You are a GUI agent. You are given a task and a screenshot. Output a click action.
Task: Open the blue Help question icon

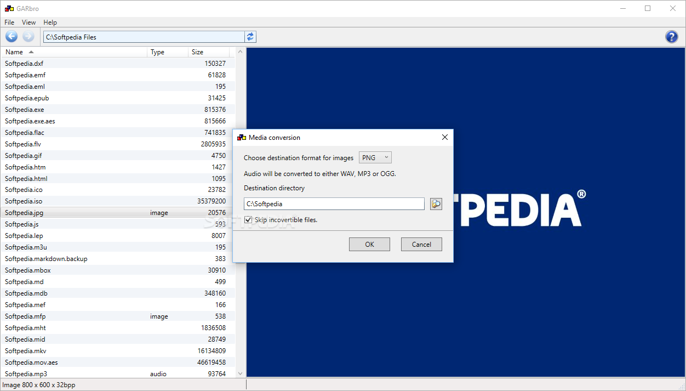pos(671,37)
